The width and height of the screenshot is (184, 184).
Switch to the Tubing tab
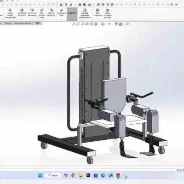click(8, 23)
